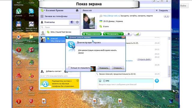
Task: Open the dial pad Звонки на телефоны
Action: 60,16
